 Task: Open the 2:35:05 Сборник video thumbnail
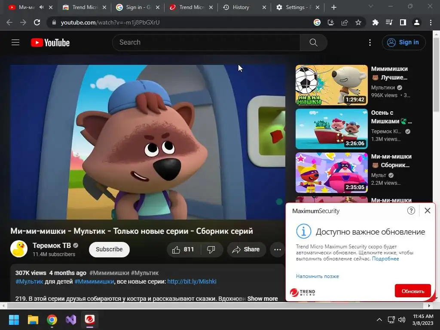click(331, 173)
